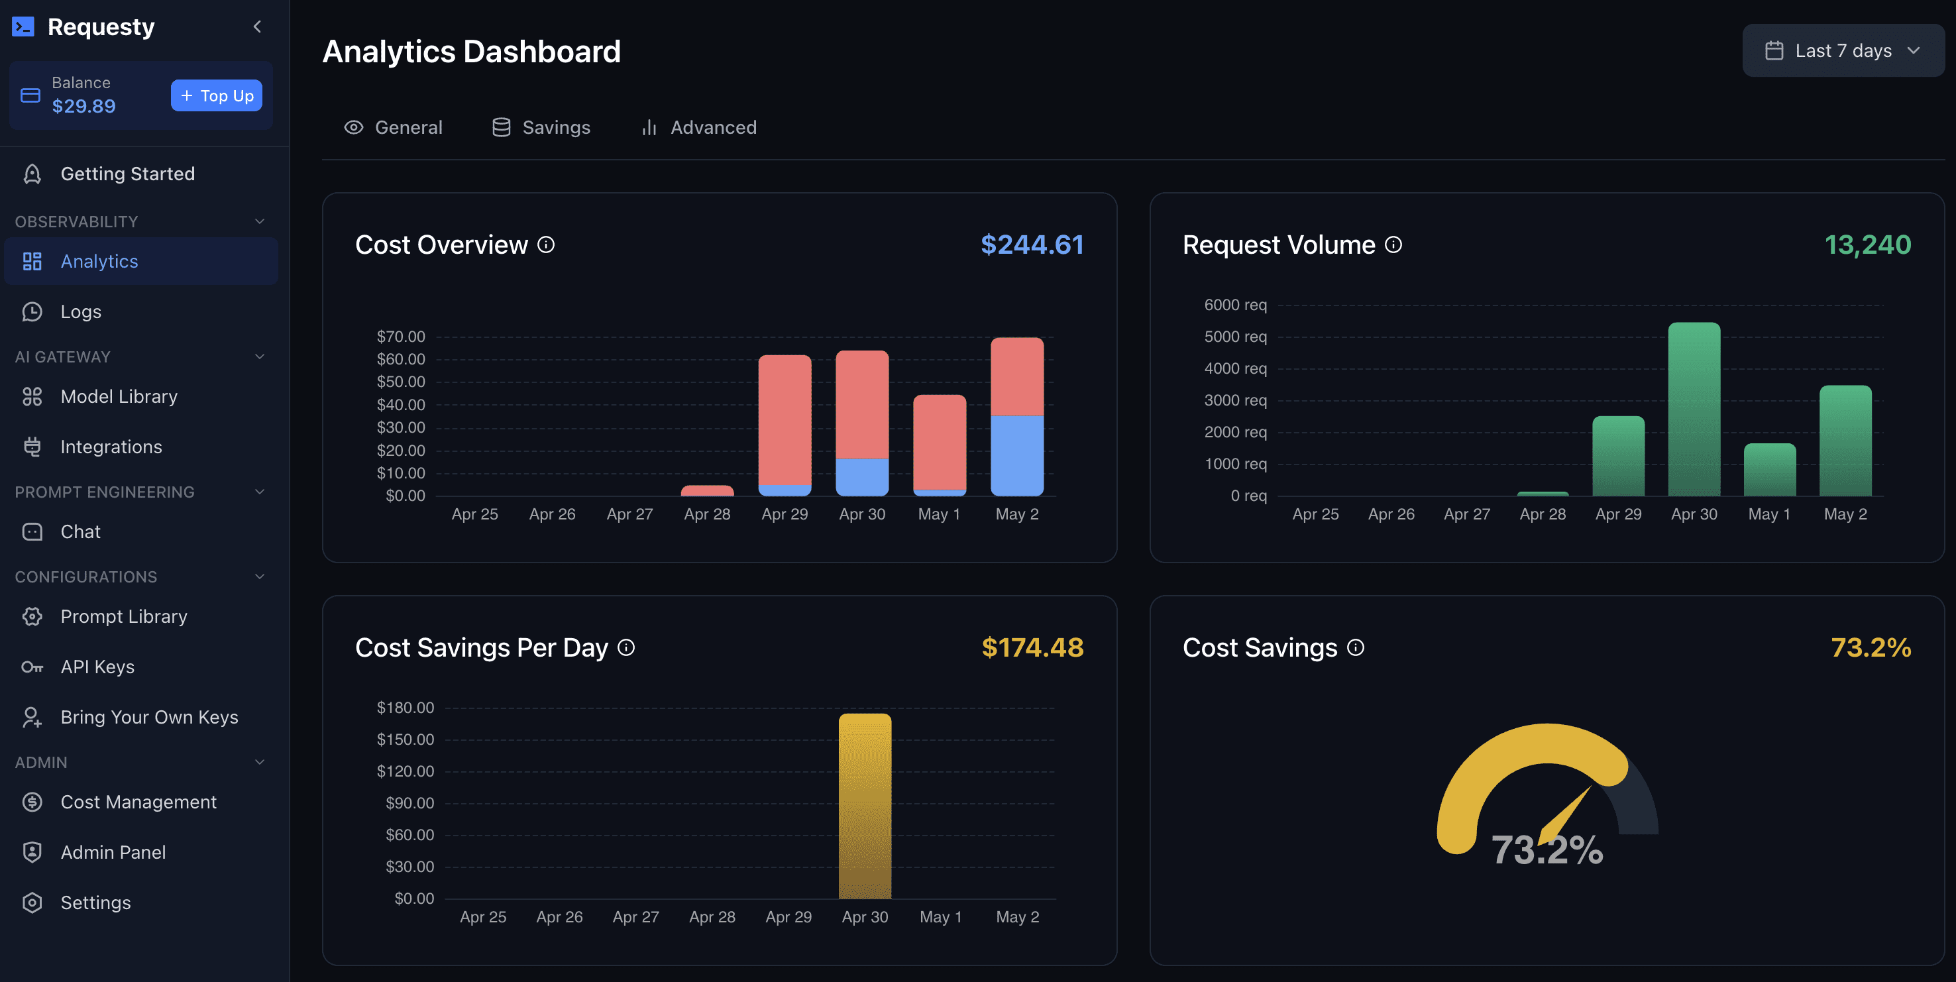Switch to the Advanced tab
The width and height of the screenshot is (1956, 982).
[x=699, y=128]
